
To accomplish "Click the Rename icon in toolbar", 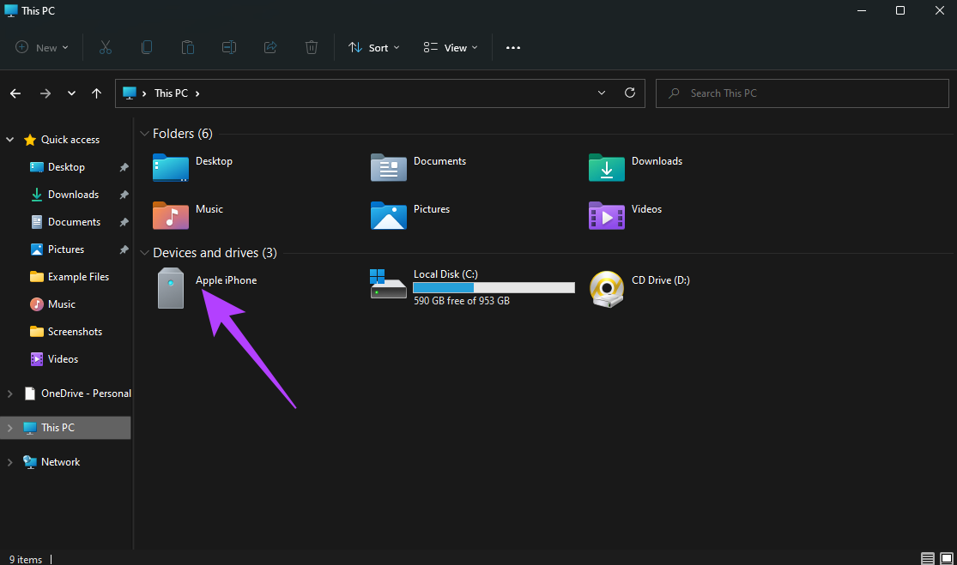I will 229,47.
